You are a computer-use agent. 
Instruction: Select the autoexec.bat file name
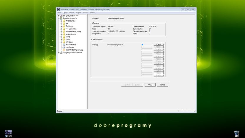(71, 45)
